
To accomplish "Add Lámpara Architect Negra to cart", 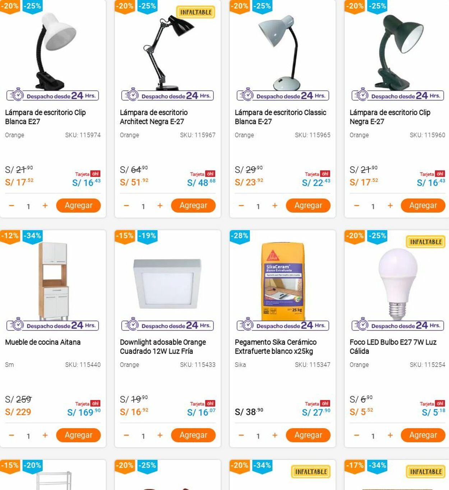I will click(x=193, y=205).
